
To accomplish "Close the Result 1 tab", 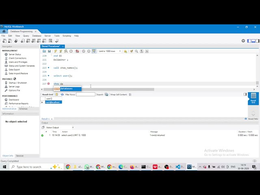I will [x=52, y=119].
